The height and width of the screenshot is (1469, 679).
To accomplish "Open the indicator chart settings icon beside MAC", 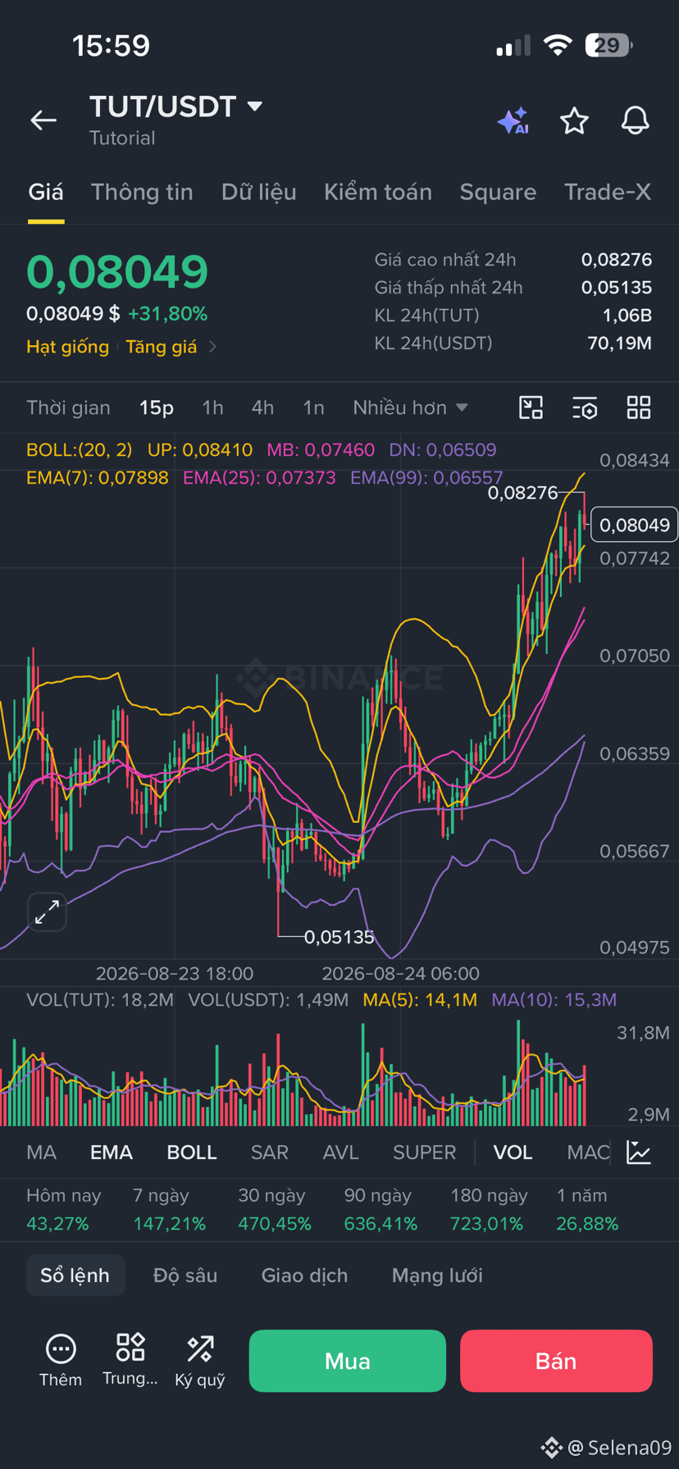I will tap(639, 1152).
